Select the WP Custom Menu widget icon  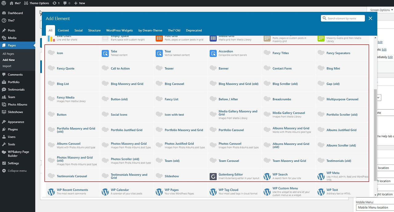tap(267, 192)
